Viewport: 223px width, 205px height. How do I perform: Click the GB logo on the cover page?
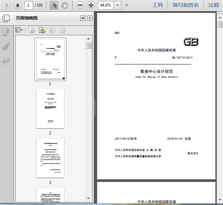pyautogui.click(x=191, y=42)
